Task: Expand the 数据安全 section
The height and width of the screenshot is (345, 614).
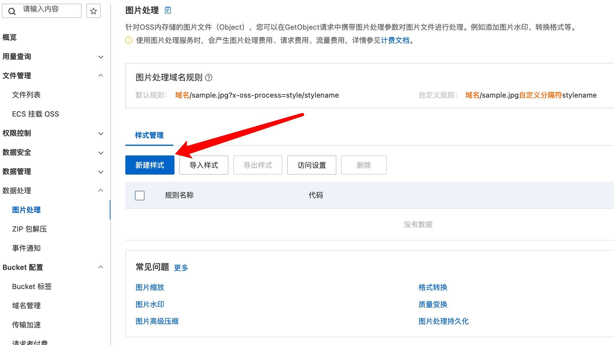Action: coord(101,153)
